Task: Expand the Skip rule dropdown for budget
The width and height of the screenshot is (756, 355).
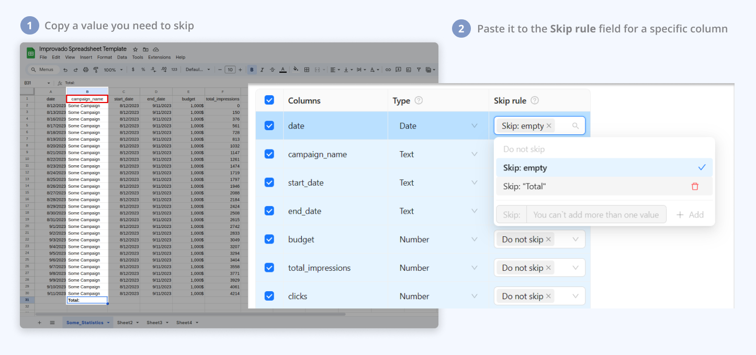Action: coord(576,239)
